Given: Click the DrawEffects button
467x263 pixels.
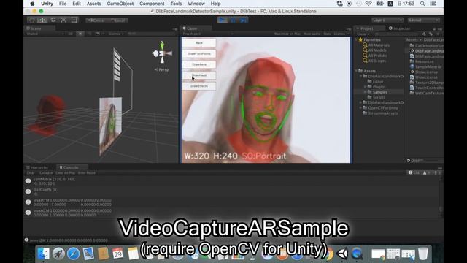Looking at the screenshot, I should coord(199,86).
